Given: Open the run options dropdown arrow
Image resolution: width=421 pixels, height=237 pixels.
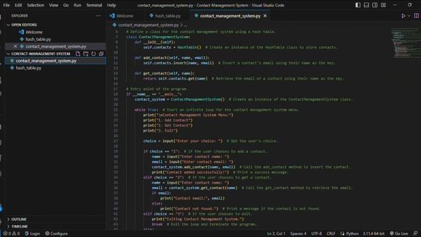Looking at the screenshot, I should pyautogui.click(x=409, y=16).
